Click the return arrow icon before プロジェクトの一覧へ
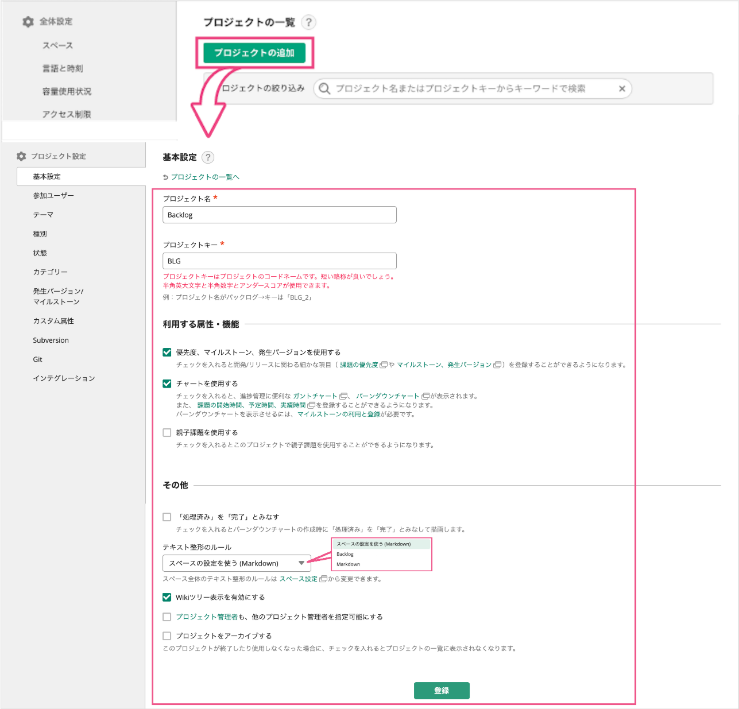Image resolution: width=739 pixels, height=709 pixels. 165,177
